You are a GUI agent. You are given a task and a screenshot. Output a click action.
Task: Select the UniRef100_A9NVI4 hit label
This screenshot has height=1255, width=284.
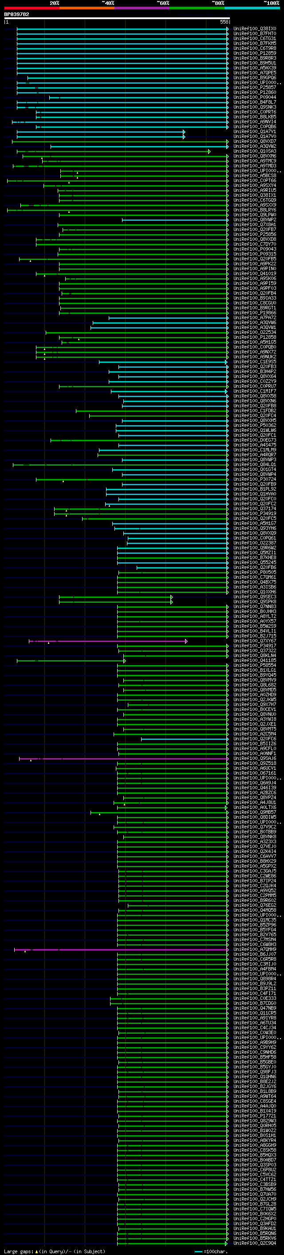[x=255, y=122]
